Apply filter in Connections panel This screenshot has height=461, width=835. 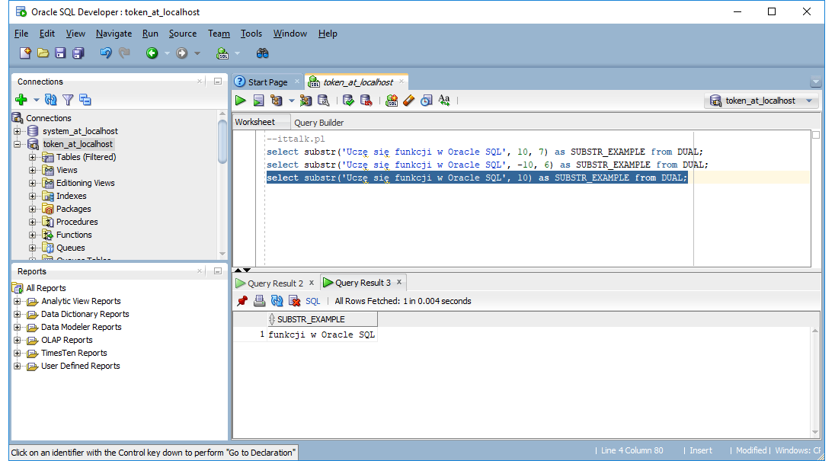(68, 100)
